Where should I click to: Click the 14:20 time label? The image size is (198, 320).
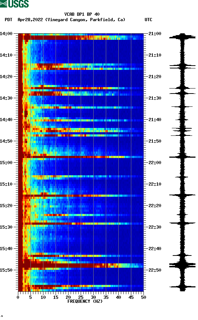[6, 77]
